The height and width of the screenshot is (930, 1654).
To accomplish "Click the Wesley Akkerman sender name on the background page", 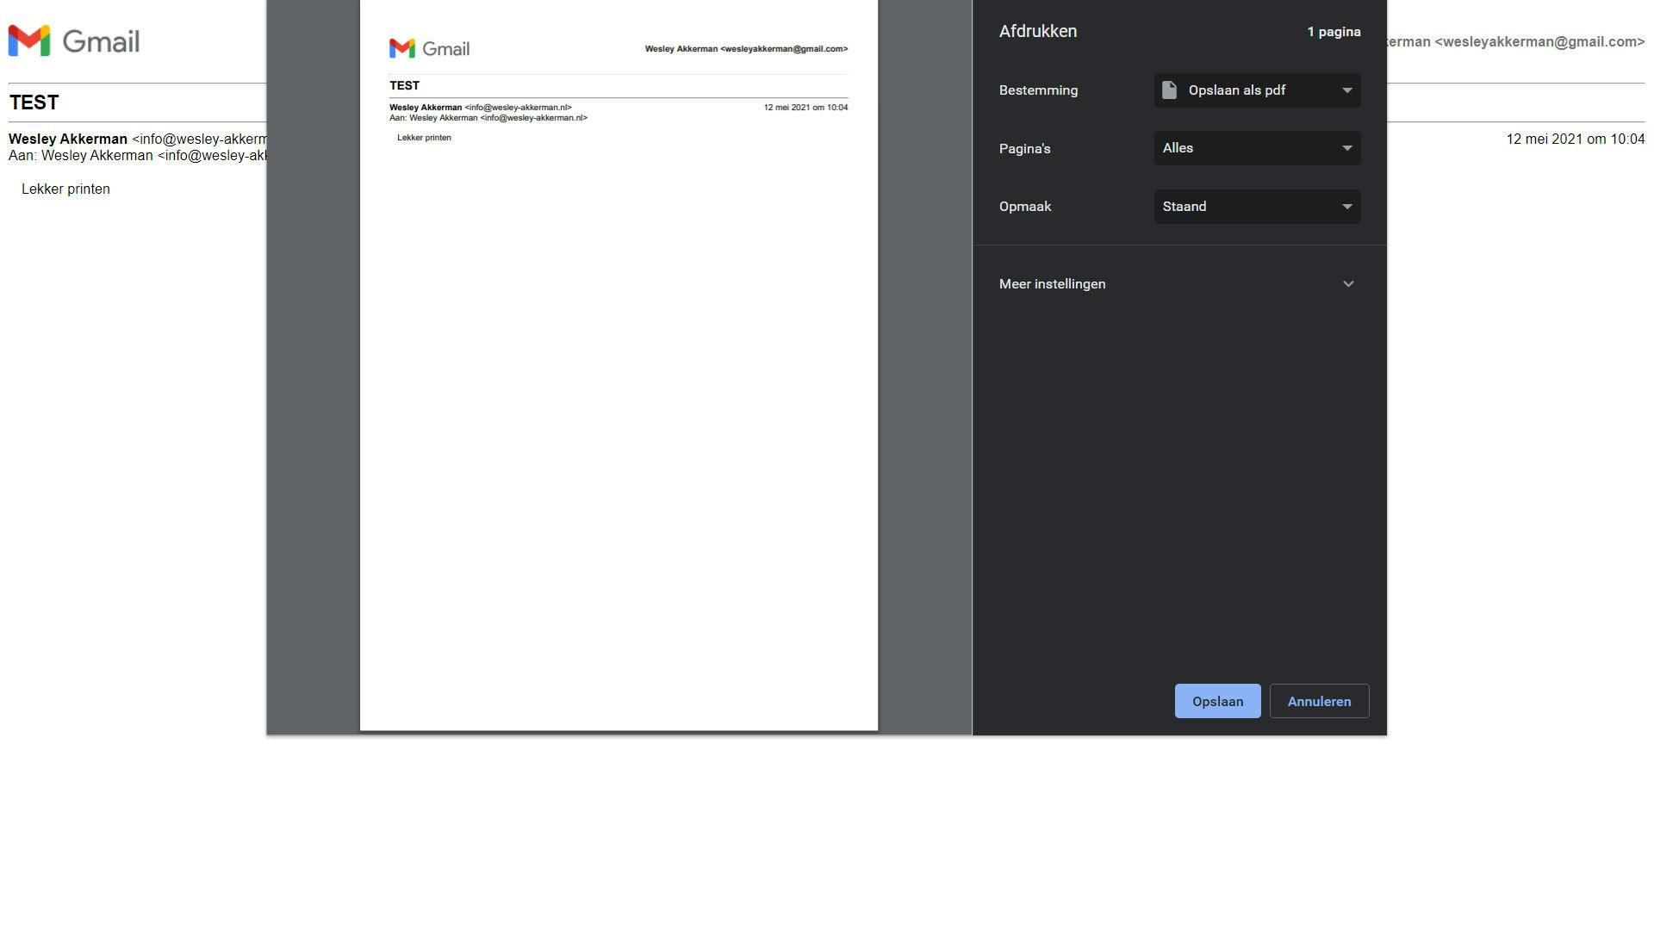I will click(68, 139).
